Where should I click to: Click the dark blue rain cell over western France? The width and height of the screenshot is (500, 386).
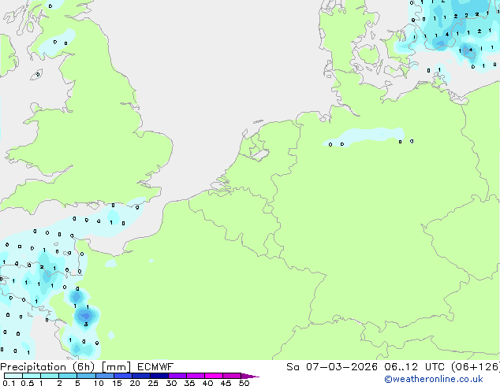coord(85,316)
